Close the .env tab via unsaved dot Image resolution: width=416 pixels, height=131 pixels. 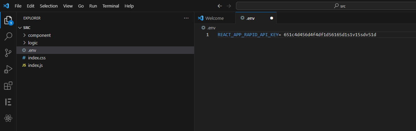pyautogui.click(x=272, y=18)
